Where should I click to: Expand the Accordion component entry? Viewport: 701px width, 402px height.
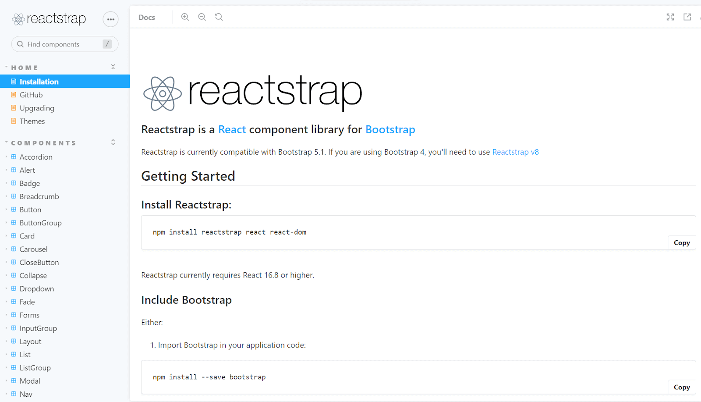click(6, 157)
